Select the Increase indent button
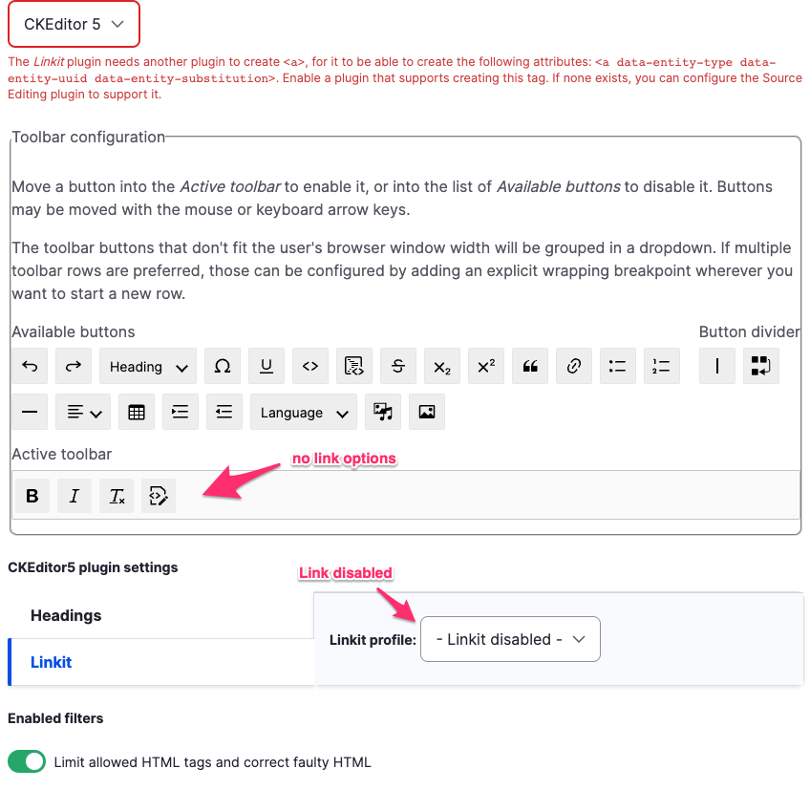Image resolution: width=810 pixels, height=790 pixels. point(181,412)
